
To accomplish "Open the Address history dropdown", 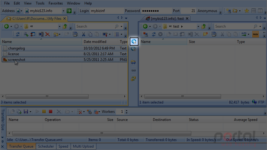I will [x=63, y=11].
